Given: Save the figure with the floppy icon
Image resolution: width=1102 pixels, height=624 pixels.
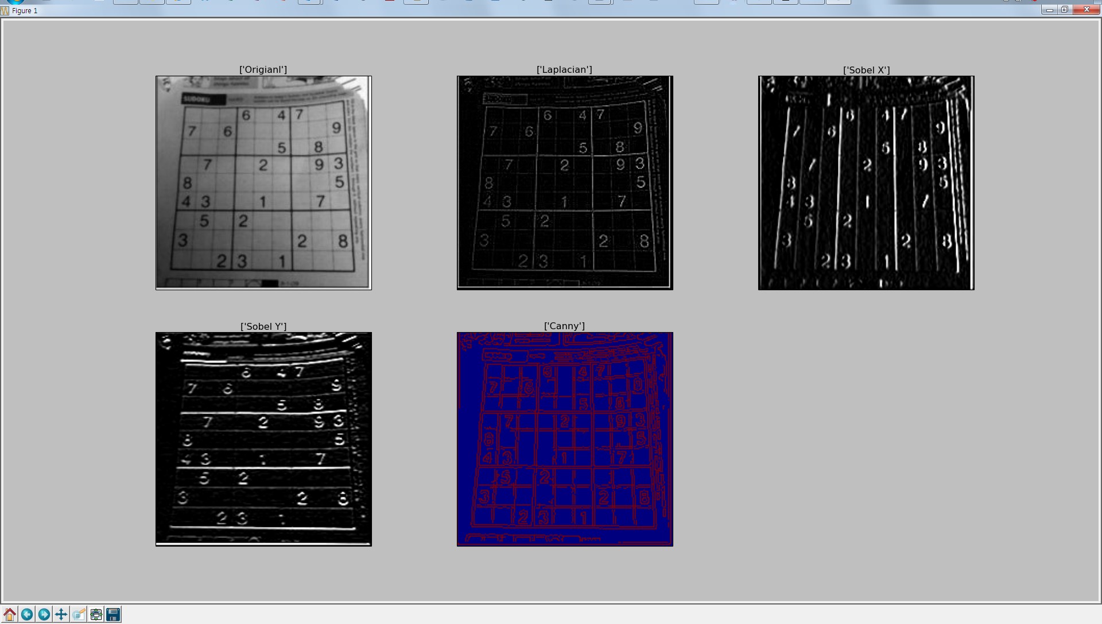Looking at the screenshot, I should click(x=113, y=615).
